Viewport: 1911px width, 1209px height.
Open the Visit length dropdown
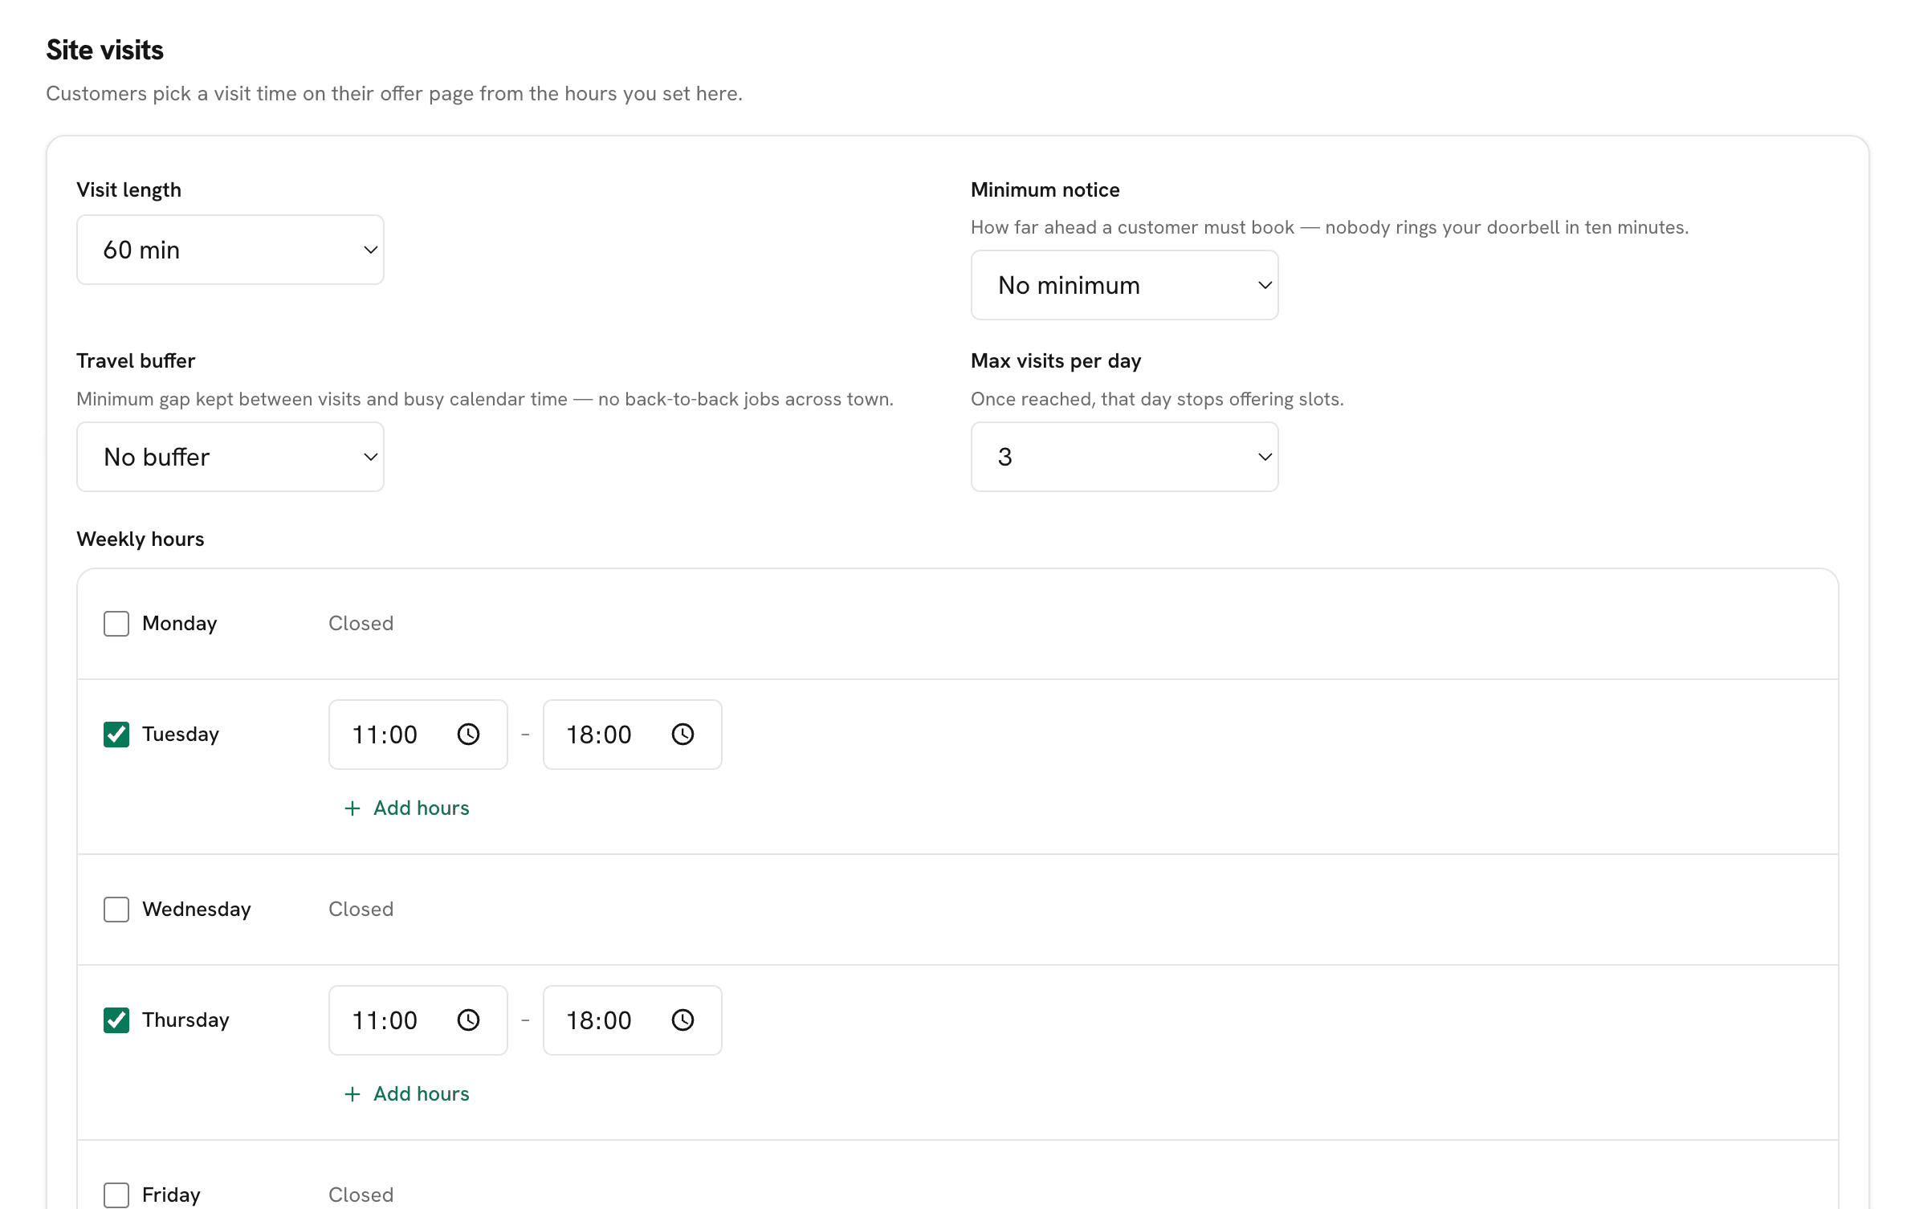(x=230, y=250)
